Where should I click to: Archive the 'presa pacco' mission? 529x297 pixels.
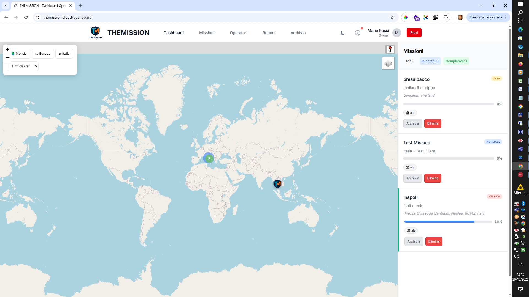tap(412, 123)
